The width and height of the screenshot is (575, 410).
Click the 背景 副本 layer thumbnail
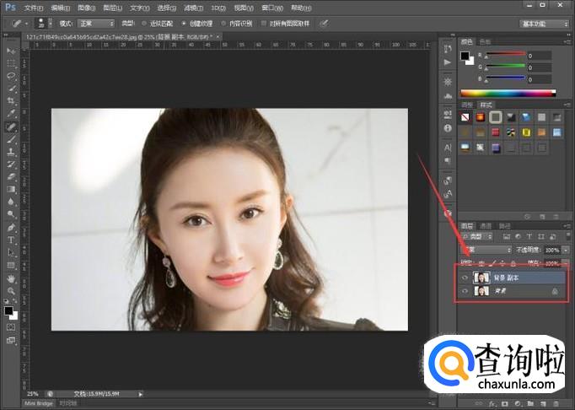pyautogui.click(x=481, y=277)
